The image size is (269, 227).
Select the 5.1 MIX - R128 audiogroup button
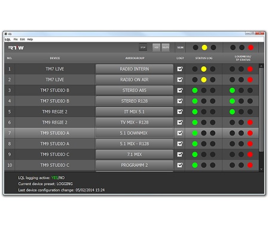pos(134,144)
